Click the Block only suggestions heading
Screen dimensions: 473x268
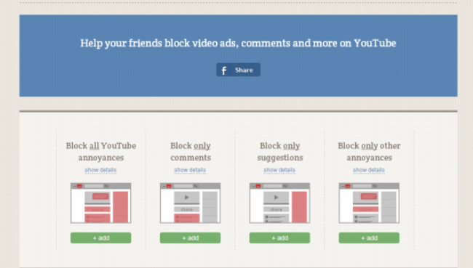280,152
